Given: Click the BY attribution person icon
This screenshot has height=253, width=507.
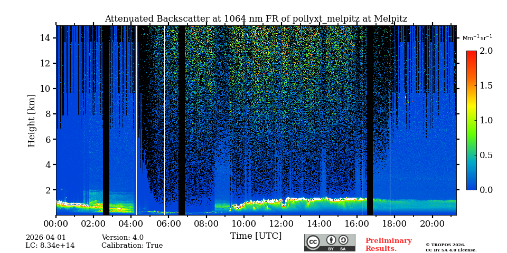Looking at the screenshot, I should pyautogui.click(x=331, y=240).
